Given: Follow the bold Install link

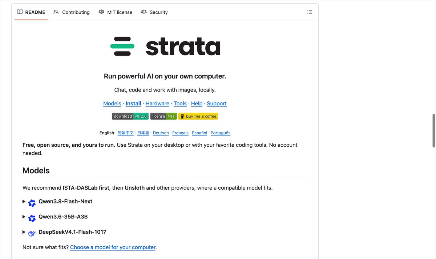Looking at the screenshot, I should click(x=133, y=104).
